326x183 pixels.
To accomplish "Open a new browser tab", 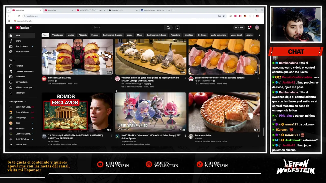I will [174, 10].
